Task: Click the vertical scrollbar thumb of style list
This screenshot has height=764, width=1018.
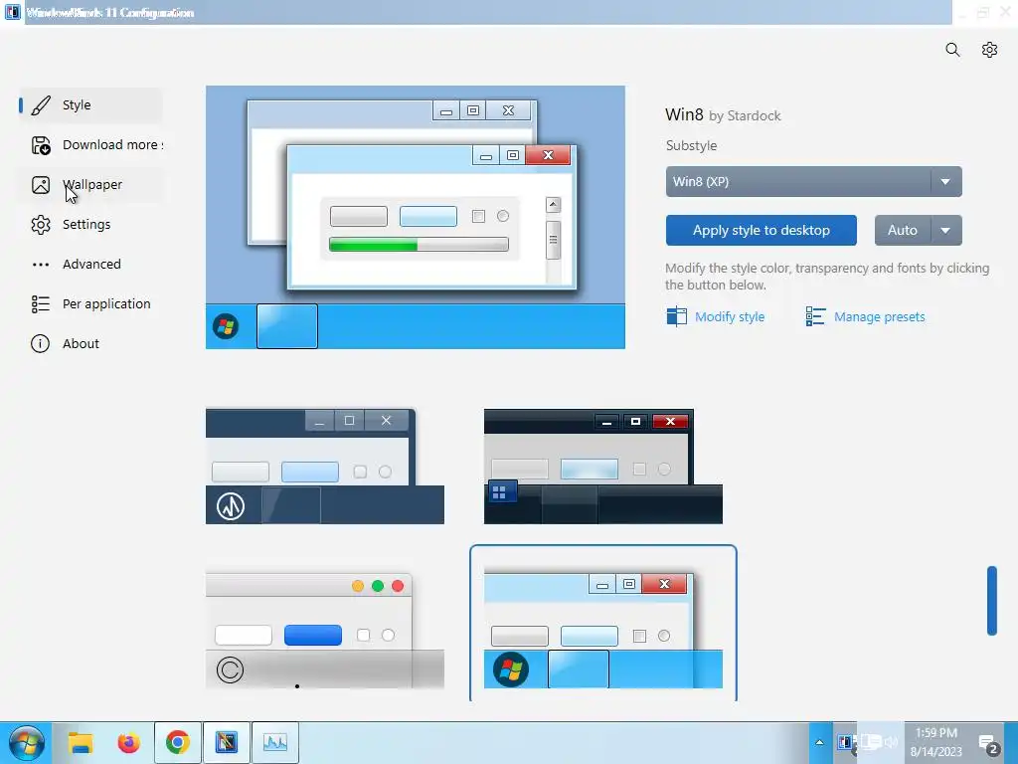Action: point(992,601)
